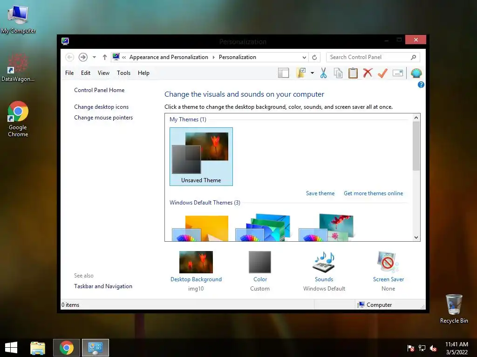Image resolution: width=477 pixels, height=357 pixels.
Task: Open the View menu
Action: pos(103,73)
